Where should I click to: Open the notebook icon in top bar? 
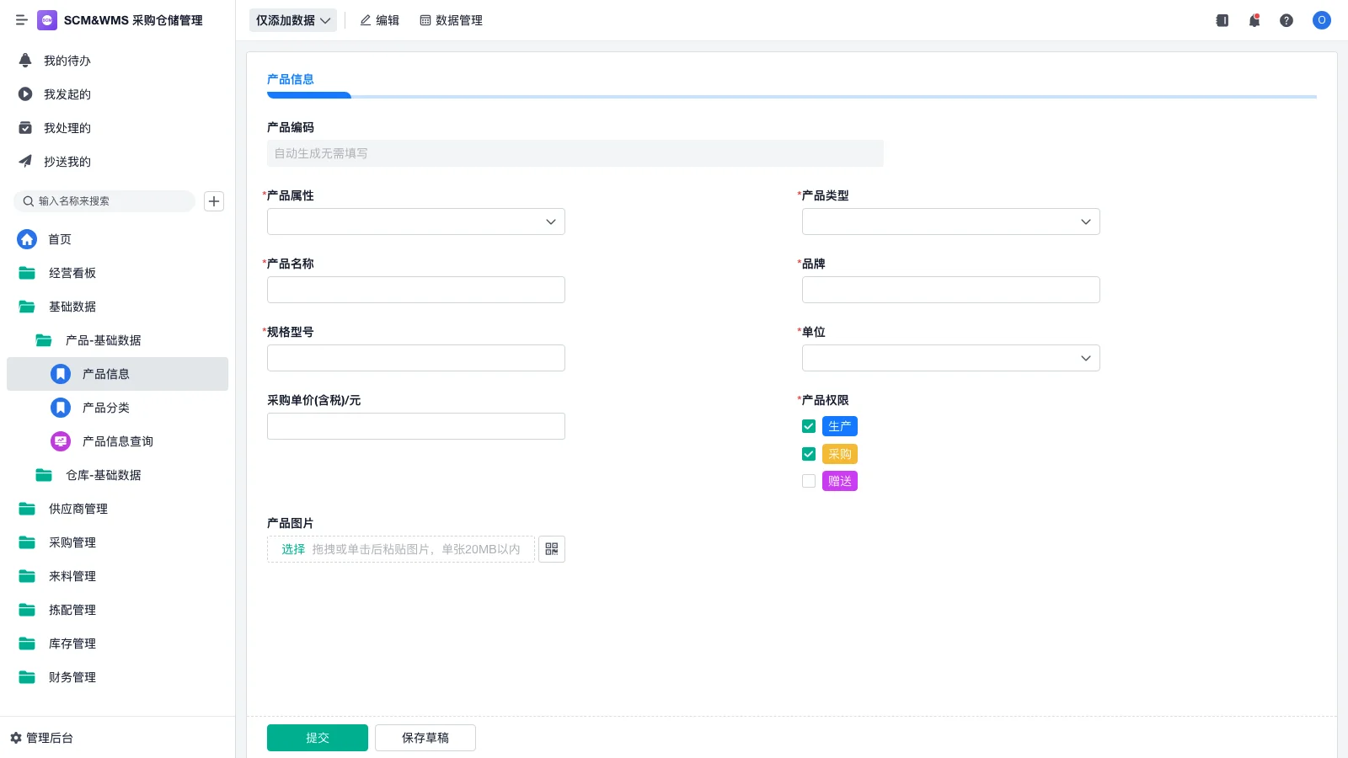(1222, 20)
